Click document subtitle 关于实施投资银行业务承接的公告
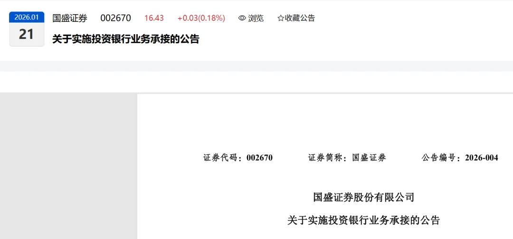The height and width of the screenshot is (239, 513). [x=364, y=220]
